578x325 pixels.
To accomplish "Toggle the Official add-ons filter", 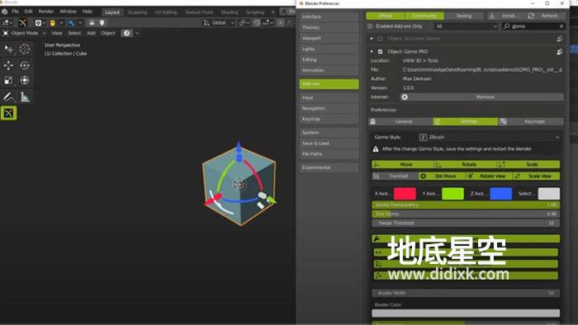I will coord(386,16).
